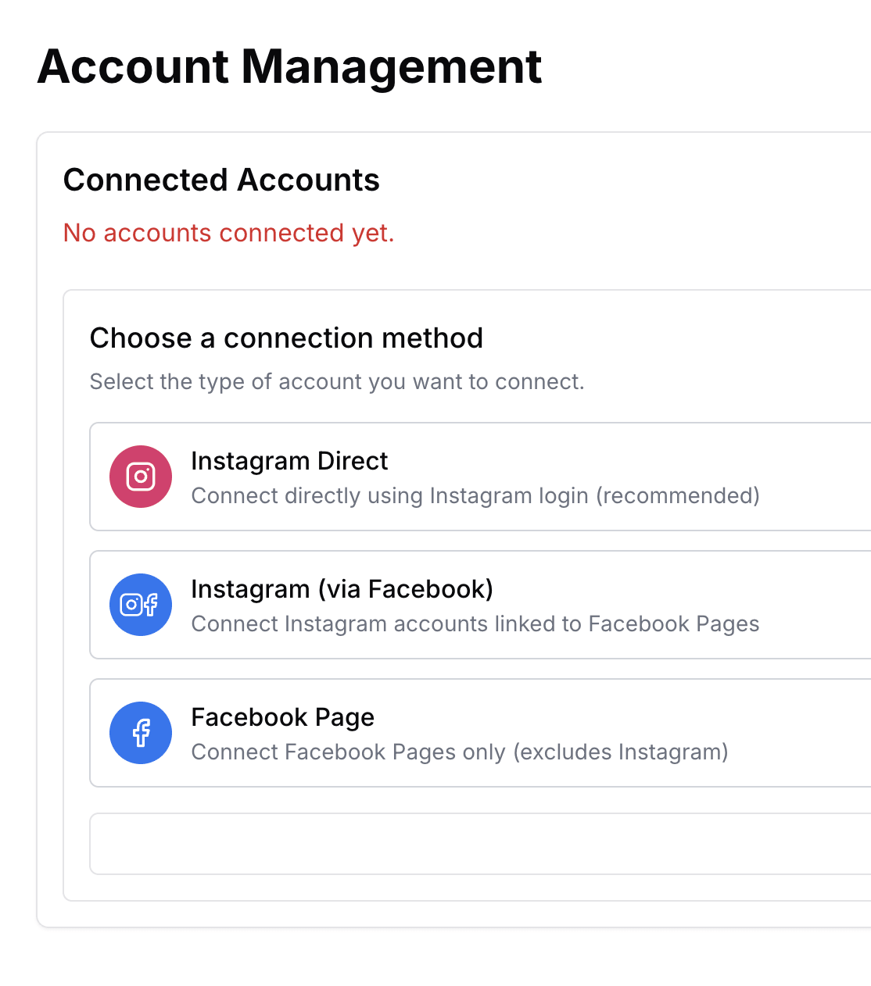Click 'Connect directly using Instagram login' description

[475, 495]
